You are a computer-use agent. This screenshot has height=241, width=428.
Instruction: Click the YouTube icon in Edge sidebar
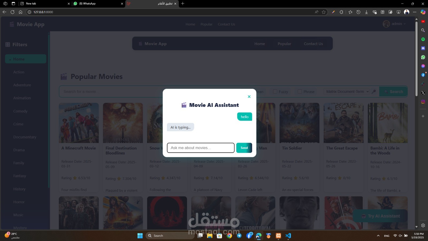coord(423,21)
